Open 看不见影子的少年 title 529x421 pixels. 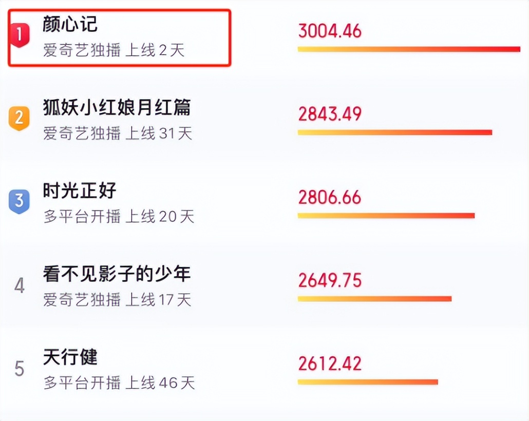tap(117, 274)
